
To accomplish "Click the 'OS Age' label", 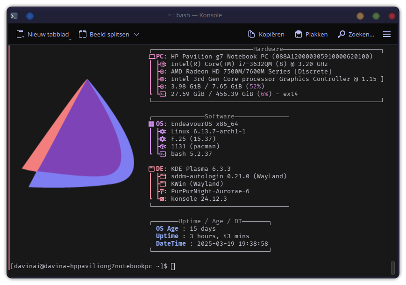I will click(x=167, y=229).
